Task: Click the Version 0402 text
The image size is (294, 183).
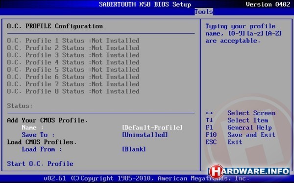Action: click(x=268, y=4)
